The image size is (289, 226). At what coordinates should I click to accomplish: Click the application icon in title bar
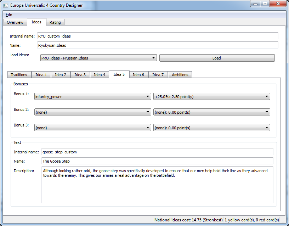[x=6, y=5]
